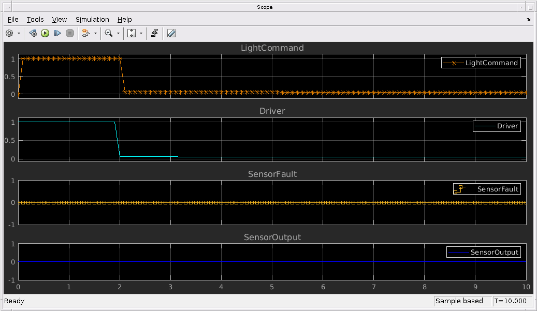The height and width of the screenshot is (311, 537).
Task: Open the Simulation menu
Action: click(x=92, y=19)
